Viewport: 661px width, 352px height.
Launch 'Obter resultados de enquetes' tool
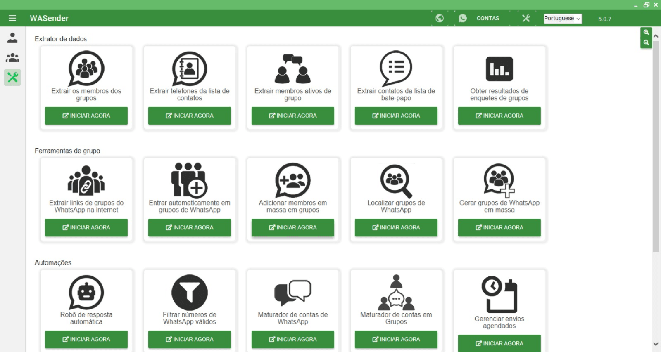click(x=499, y=116)
